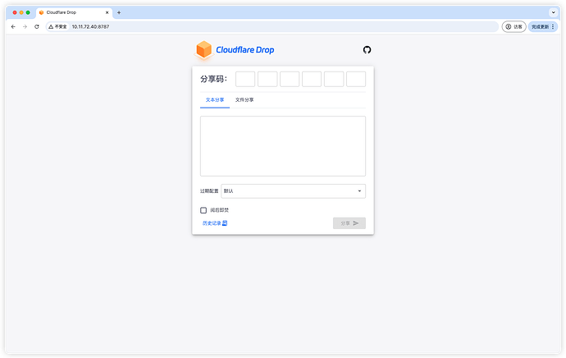Focus the first 分享码 digit box

[x=245, y=79]
